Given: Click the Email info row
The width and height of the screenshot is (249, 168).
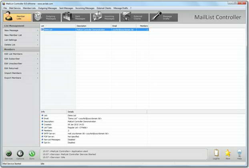Looking at the screenshot, I should point(94,119).
